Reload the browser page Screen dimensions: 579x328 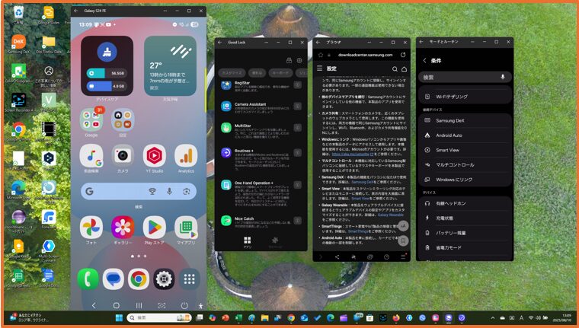coord(403,55)
